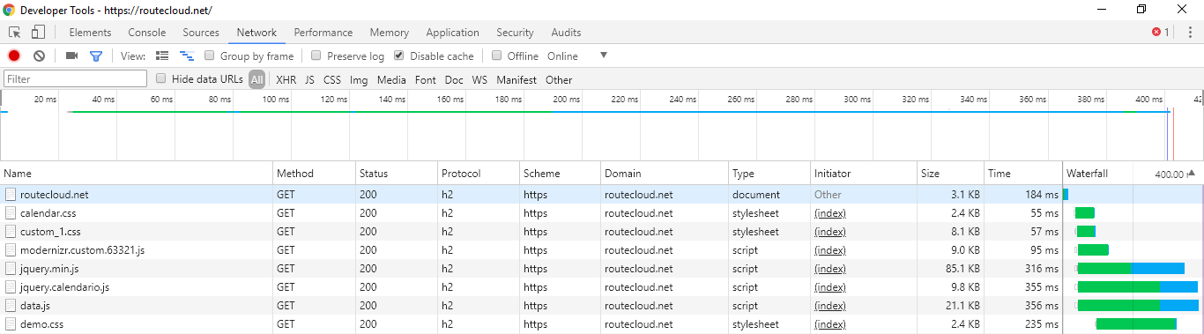
Task: Click into the Filter text field
Action: [75, 79]
